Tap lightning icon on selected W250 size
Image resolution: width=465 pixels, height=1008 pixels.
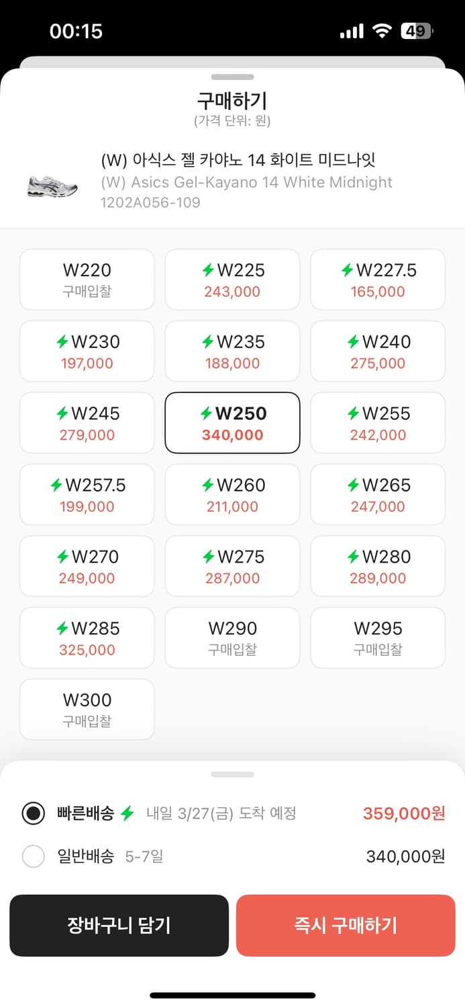pos(206,414)
